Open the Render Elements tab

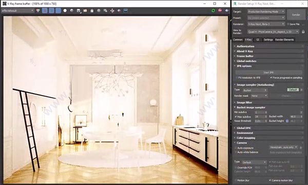click(x=284, y=40)
